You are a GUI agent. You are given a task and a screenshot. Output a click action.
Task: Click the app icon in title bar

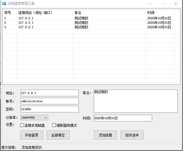[x=4, y=3]
